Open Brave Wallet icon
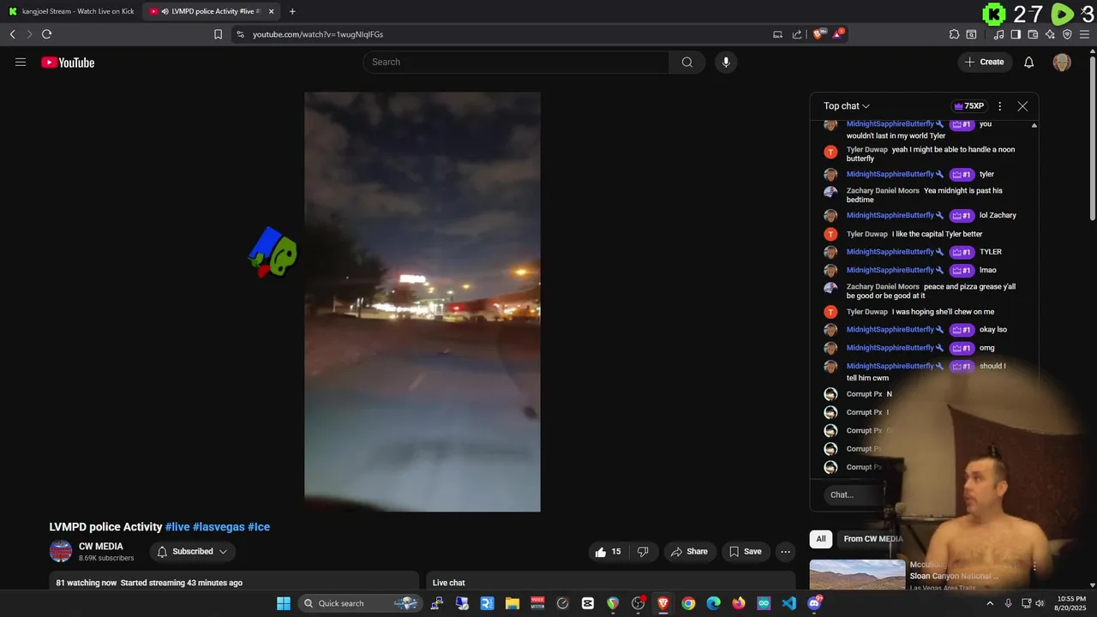The height and width of the screenshot is (617, 1097). pyautogui.click(x=1033, y=34)
